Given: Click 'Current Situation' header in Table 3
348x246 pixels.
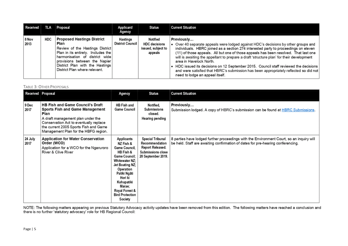Looking at the screenshot, I should point(183,93).
